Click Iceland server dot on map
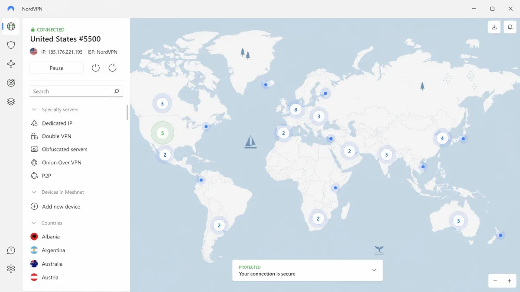520x292 pixels. 266,85
